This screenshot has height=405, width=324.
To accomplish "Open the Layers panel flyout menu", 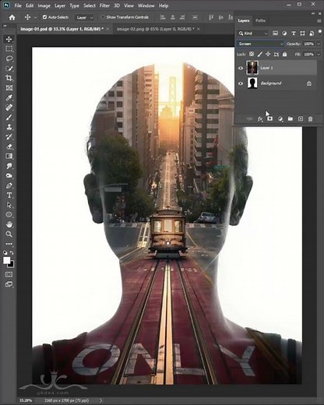I will [319, 21].
